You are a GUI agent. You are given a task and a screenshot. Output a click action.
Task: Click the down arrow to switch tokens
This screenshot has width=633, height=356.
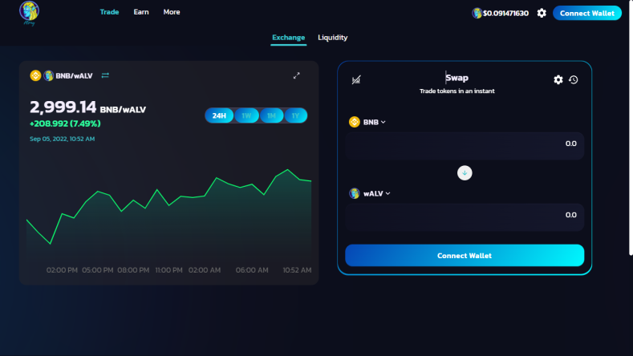[465, 172]
